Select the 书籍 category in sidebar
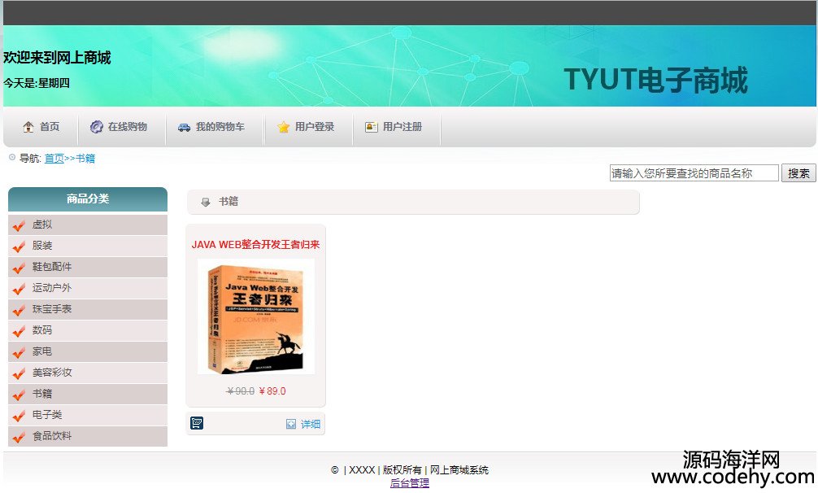Screen dimensions: 818x493 [42, 394]
